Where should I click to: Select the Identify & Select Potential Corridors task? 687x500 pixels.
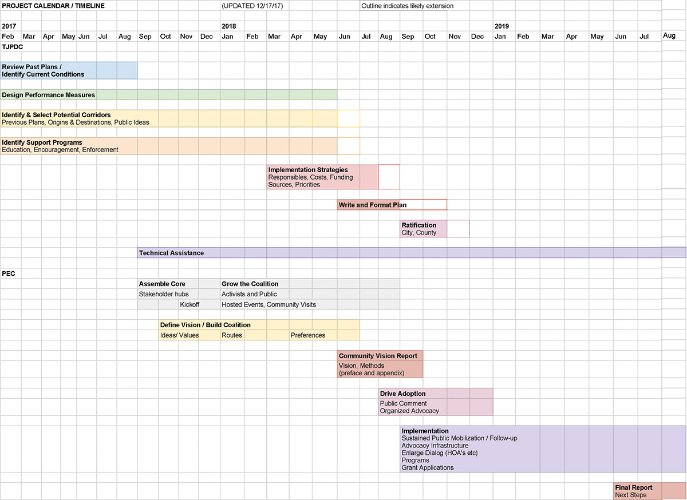tap(169, 118)
